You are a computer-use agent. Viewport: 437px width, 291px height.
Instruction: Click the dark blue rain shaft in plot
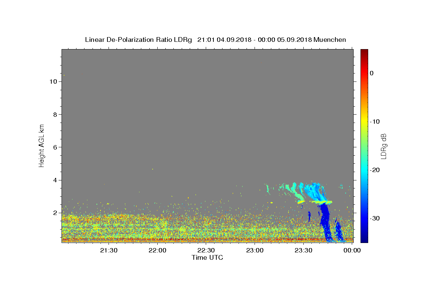tap(325, 222)
